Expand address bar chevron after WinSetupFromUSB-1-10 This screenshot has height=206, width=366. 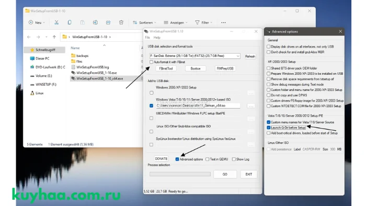click(110, 37)
